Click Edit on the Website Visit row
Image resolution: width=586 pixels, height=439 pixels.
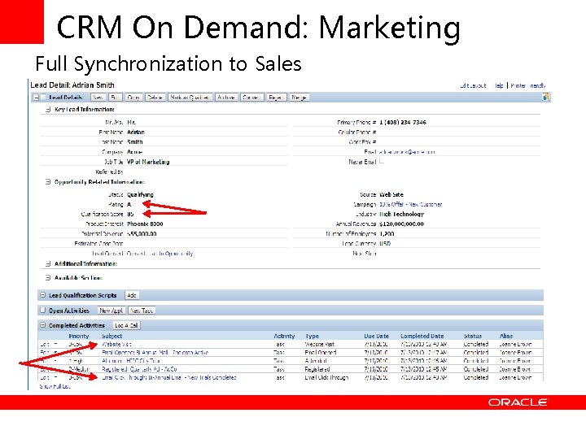pyautogui.click(x=45, y=344)
